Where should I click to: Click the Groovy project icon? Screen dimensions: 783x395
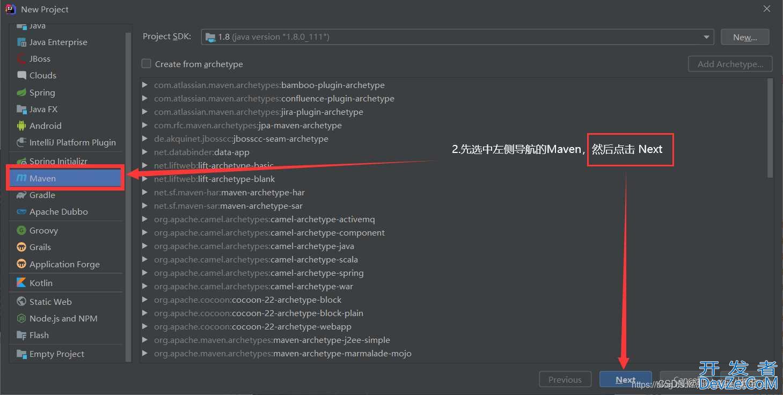(21, 230)
